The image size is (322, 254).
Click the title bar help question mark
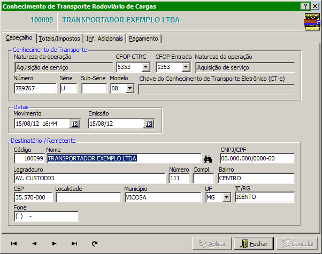pos(305,5)
